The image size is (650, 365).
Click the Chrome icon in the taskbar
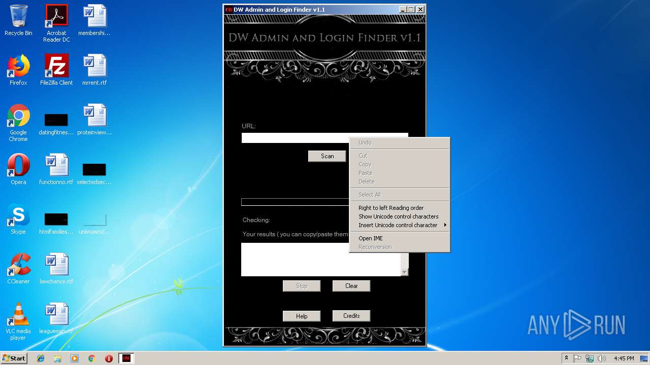pos(91,358)
